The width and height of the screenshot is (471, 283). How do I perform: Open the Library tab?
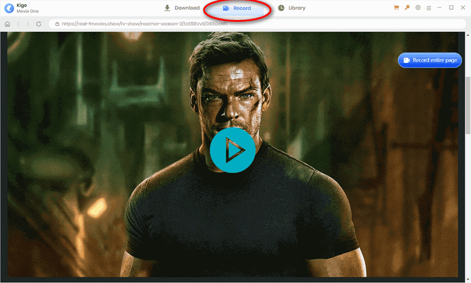pyautogui.click(x=291, y=8)
